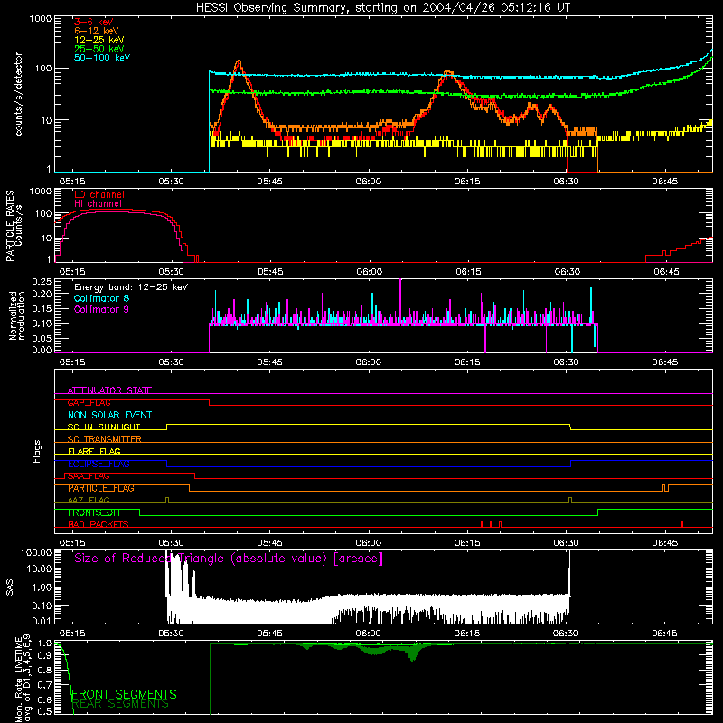Click the 05:45 time tick under count-rate plot
The image size is (723, 723).
(x=269, y=182)
